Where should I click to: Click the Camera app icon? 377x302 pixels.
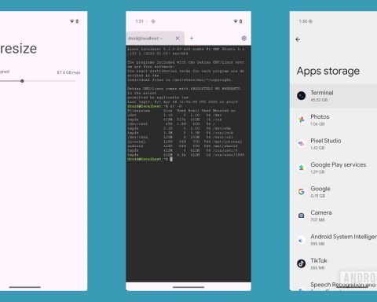click(x=302, y=215)
